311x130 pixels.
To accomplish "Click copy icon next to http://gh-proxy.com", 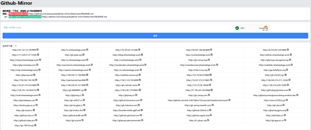I will (209, 95).
